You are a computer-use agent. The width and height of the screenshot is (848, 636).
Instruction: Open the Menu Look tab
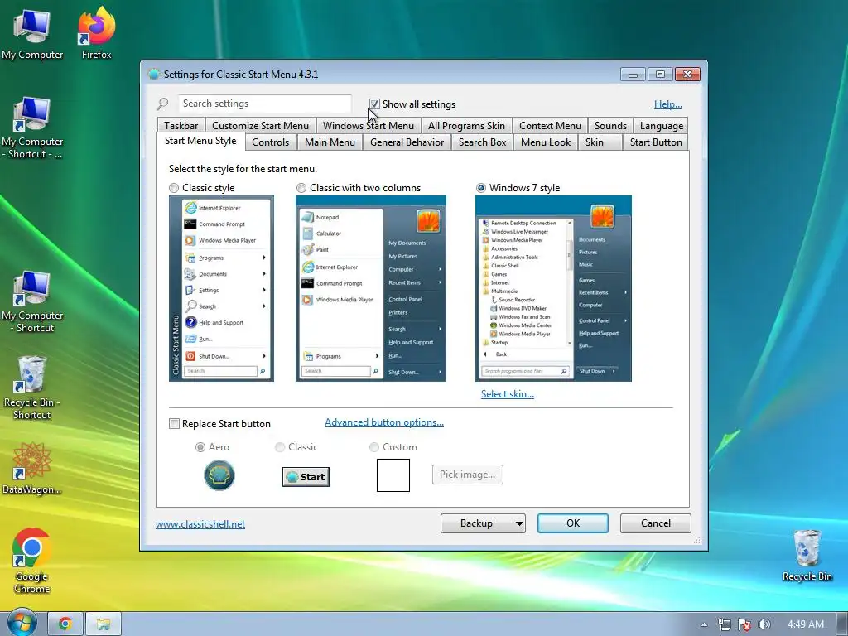tap(546, 142)
